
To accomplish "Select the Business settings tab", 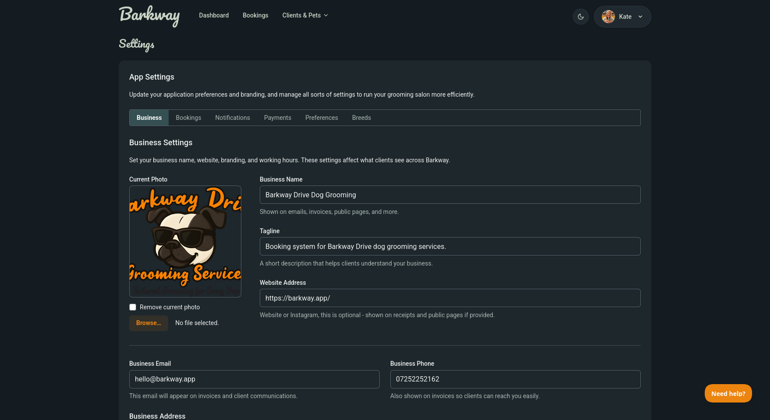I will pos(149,118).
